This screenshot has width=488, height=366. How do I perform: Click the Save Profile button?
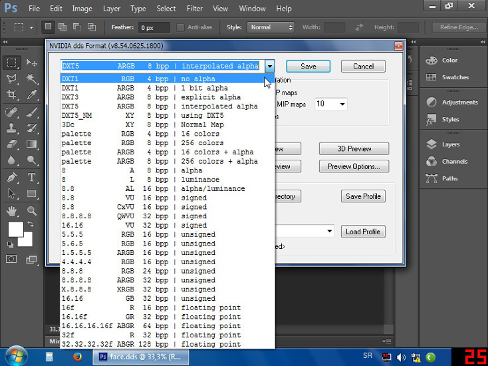[363, 196]
